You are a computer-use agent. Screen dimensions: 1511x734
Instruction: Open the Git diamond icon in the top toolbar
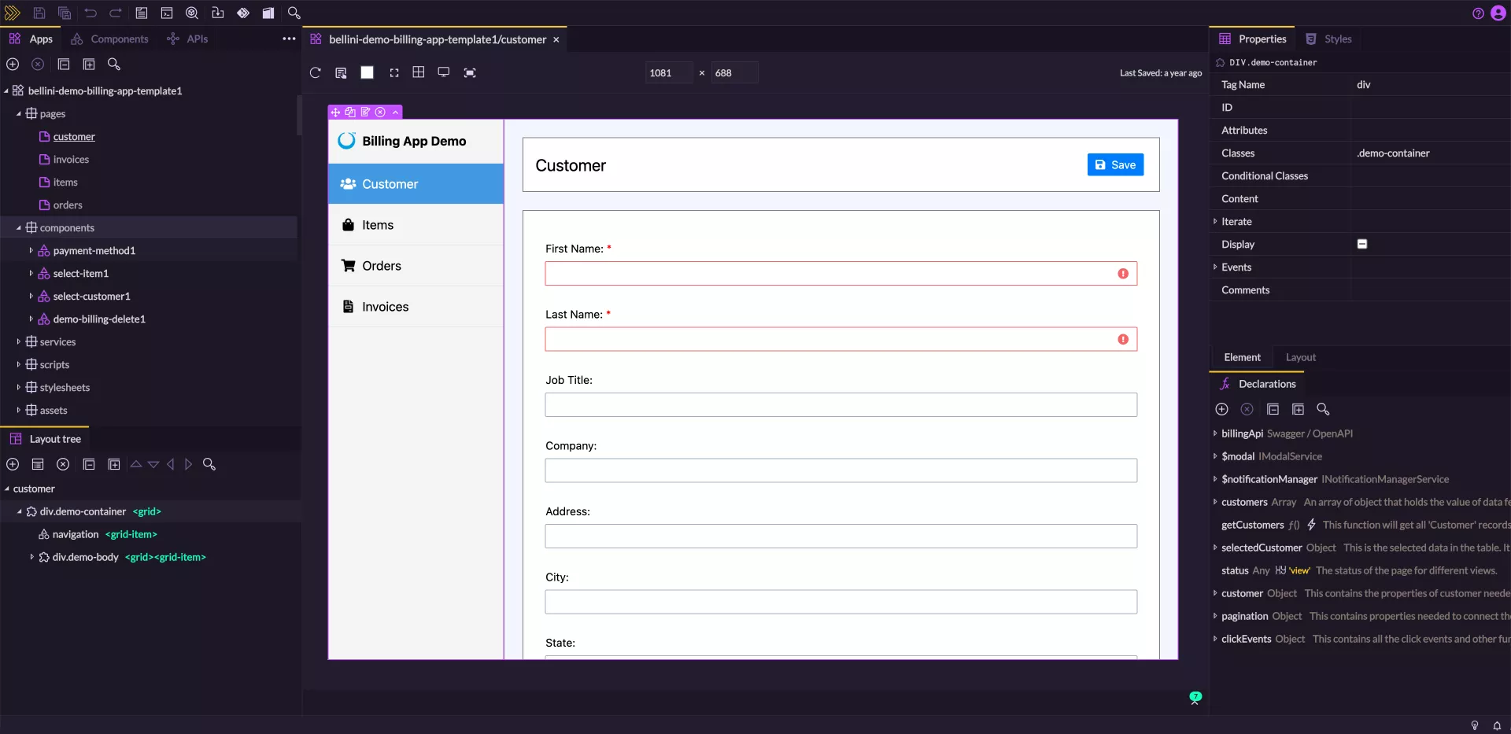point(243,13)
